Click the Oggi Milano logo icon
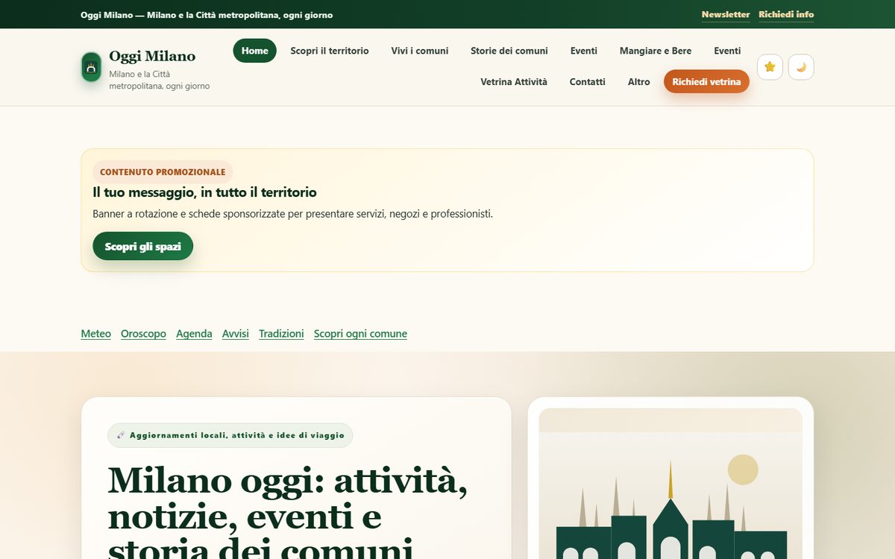The image size is (895, 559). 91,67
